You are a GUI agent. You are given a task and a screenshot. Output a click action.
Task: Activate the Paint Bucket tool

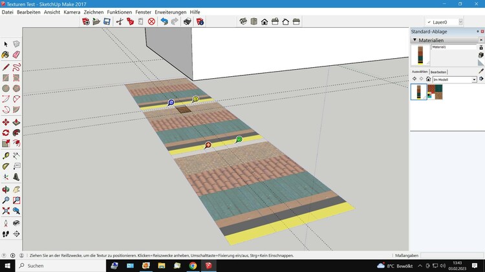[x=6, y=55]
